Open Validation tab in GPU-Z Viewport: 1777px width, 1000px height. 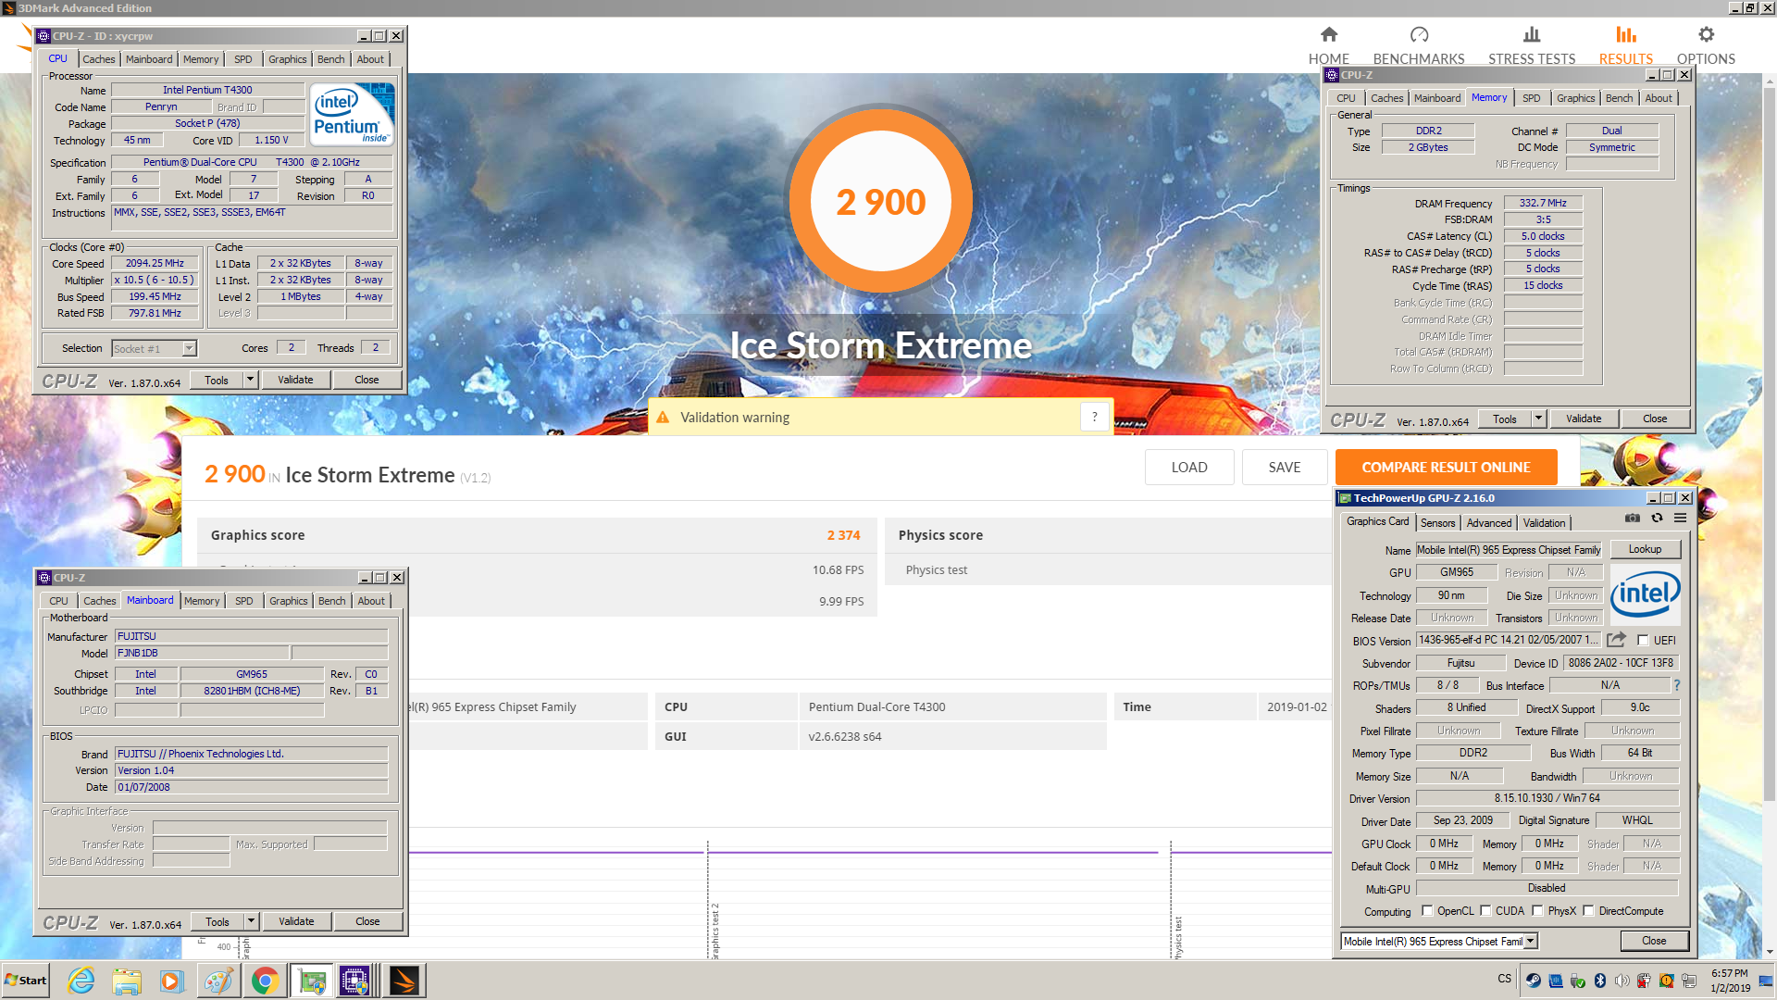[x=1544, y=523]
